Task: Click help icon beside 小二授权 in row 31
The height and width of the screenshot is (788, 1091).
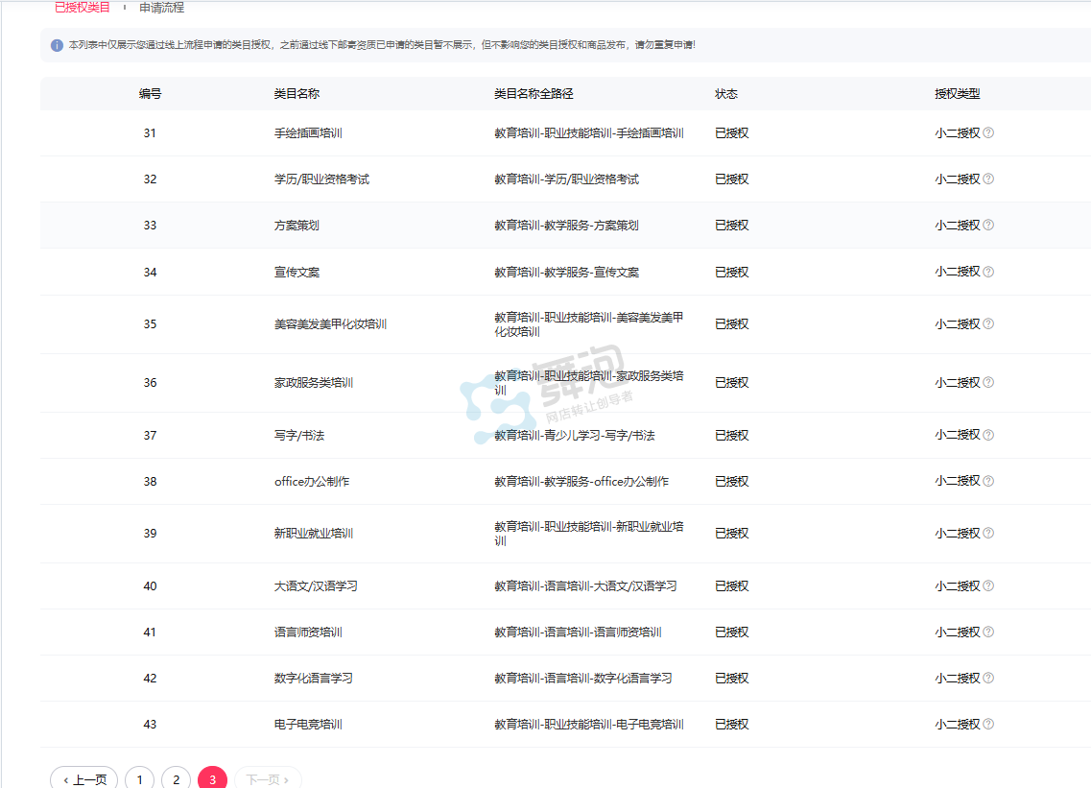Action: coord(988,133)
